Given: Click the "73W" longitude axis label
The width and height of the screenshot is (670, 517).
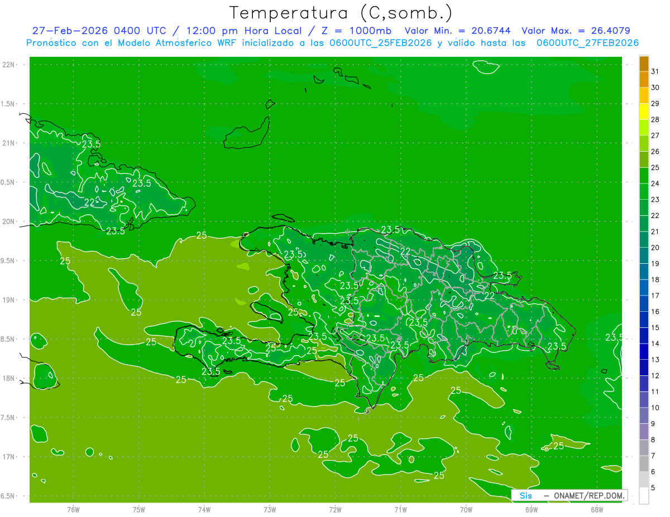Looking at the screenshot, I should (x=270, y=509).
